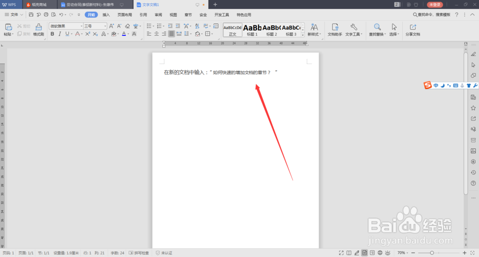Screen dimensions: 479x257
Task: Click the Increase Indent icon
Action: tap(178, 26)
